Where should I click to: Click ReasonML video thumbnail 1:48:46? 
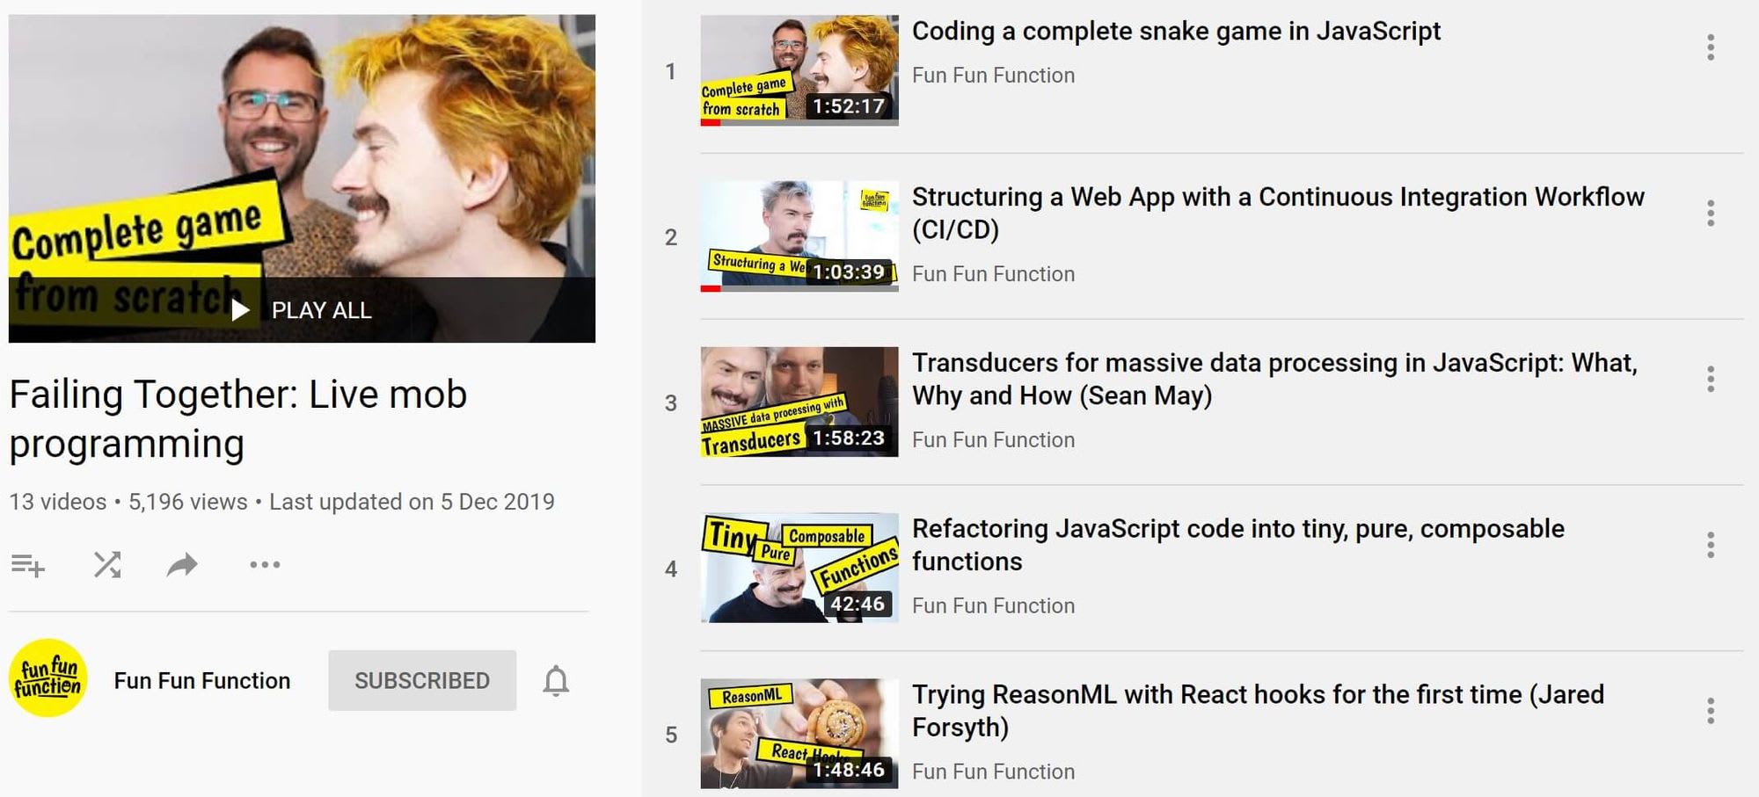point(799,734)
